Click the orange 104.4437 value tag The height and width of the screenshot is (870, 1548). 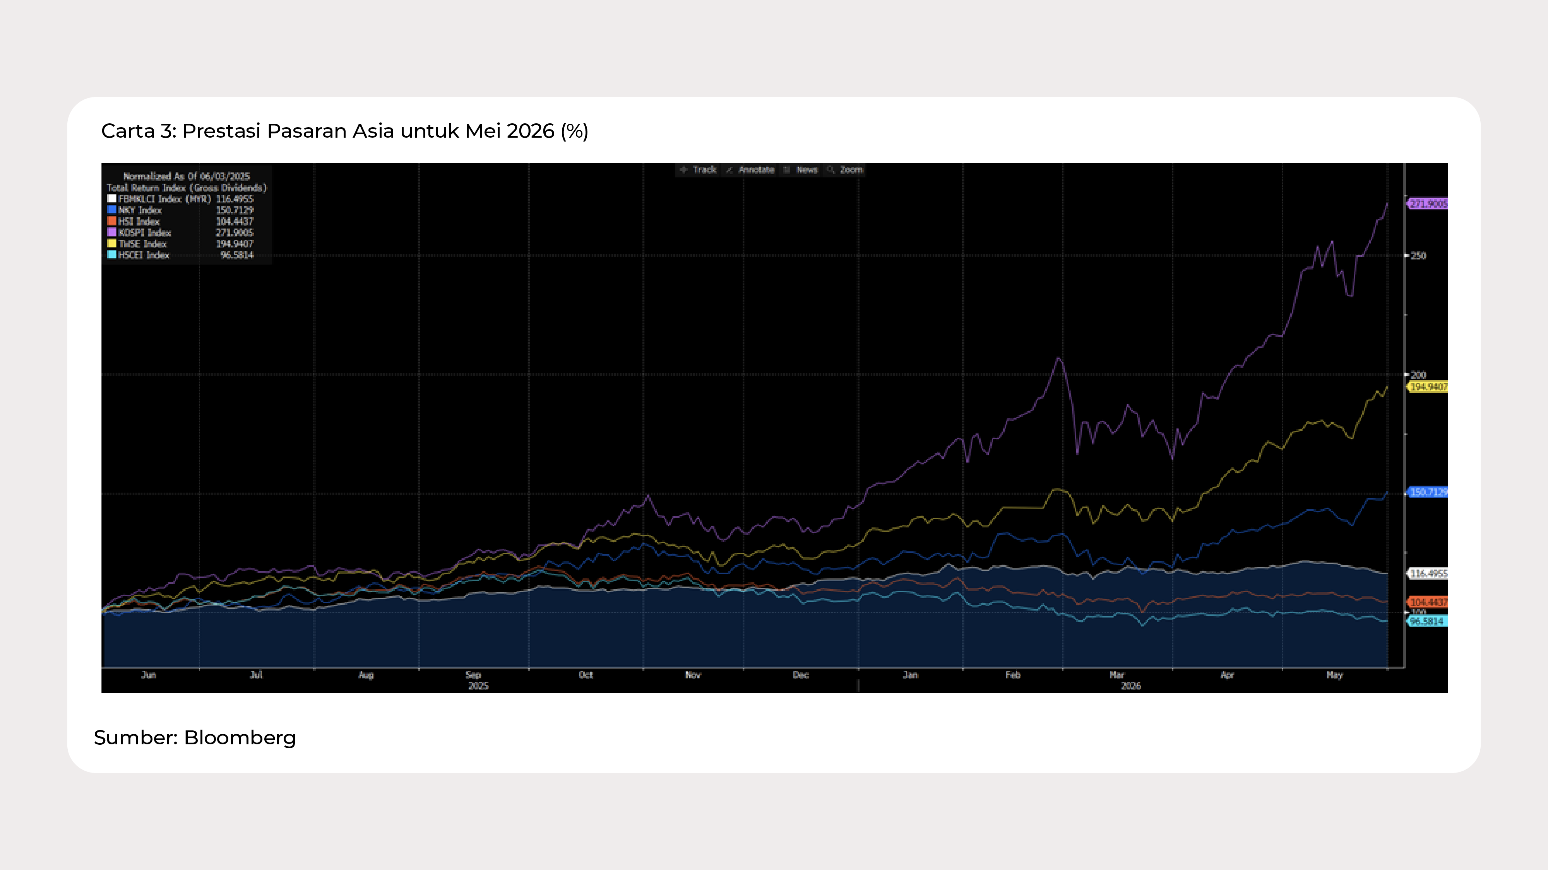[x=1428, y=602]
